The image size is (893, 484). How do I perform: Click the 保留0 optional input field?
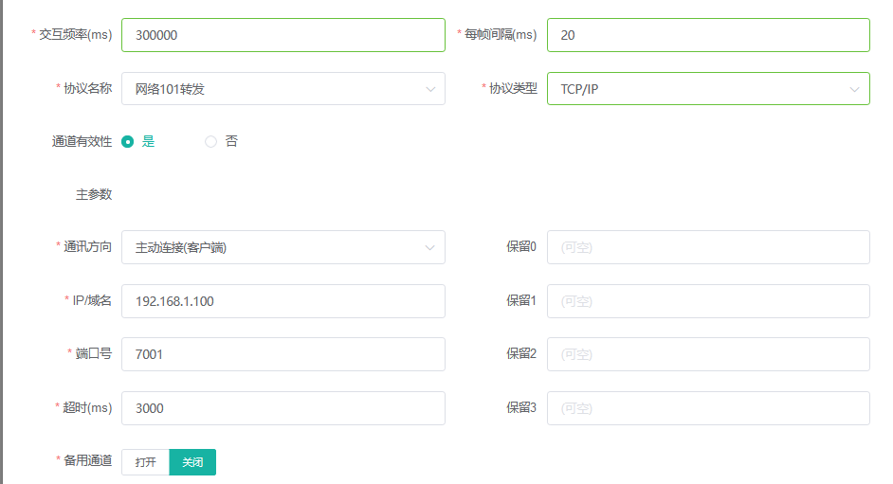point(708,247)
